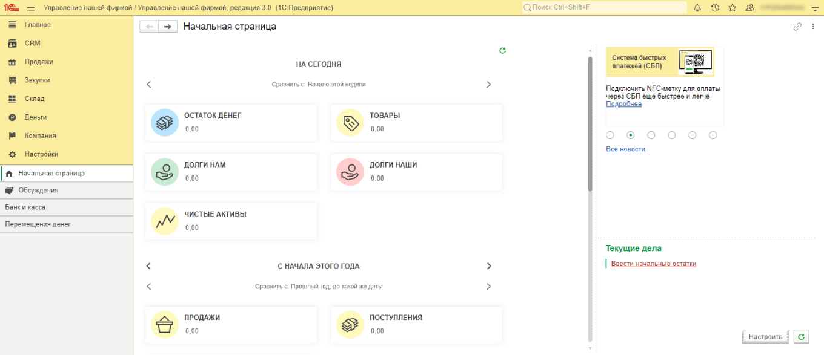Select the first news carousel radio button

(x=610, y=135)
